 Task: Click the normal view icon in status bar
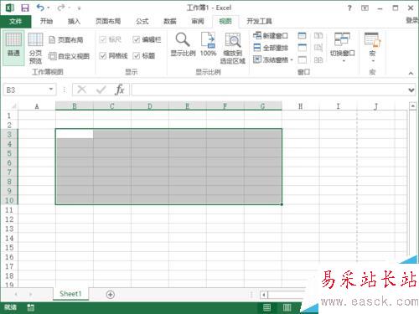266,307
